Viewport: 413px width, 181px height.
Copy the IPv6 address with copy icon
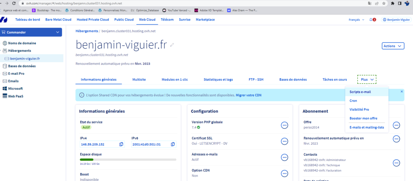(173, 144)
